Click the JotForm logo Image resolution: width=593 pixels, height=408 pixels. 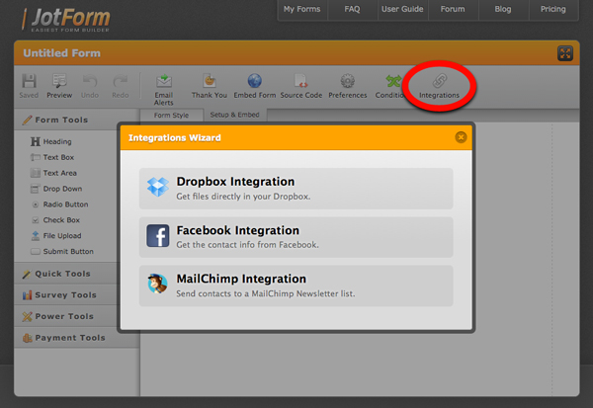pyautogui.click(x=66, y=20)
